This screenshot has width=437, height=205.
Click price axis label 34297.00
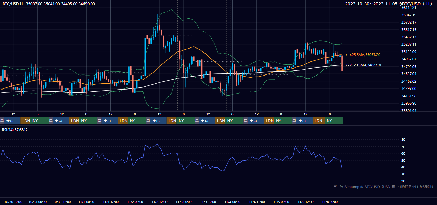click(x=409, y=88)
